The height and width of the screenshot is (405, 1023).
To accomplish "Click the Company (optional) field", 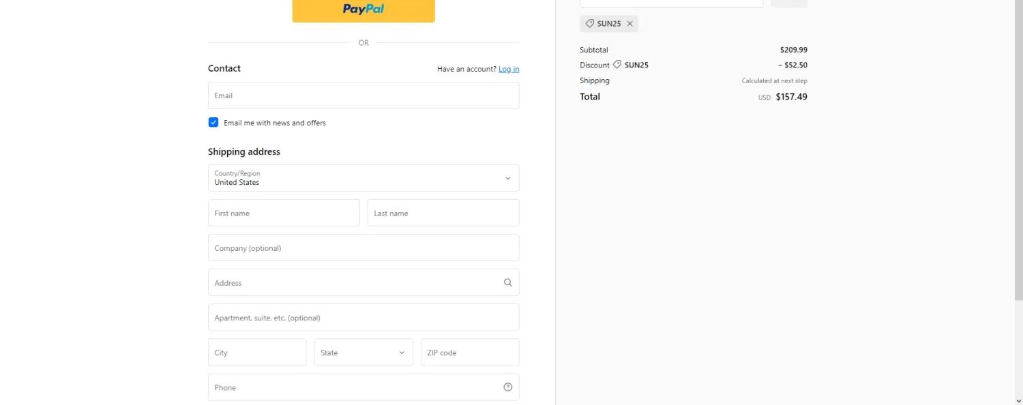I will coord(363,247).
